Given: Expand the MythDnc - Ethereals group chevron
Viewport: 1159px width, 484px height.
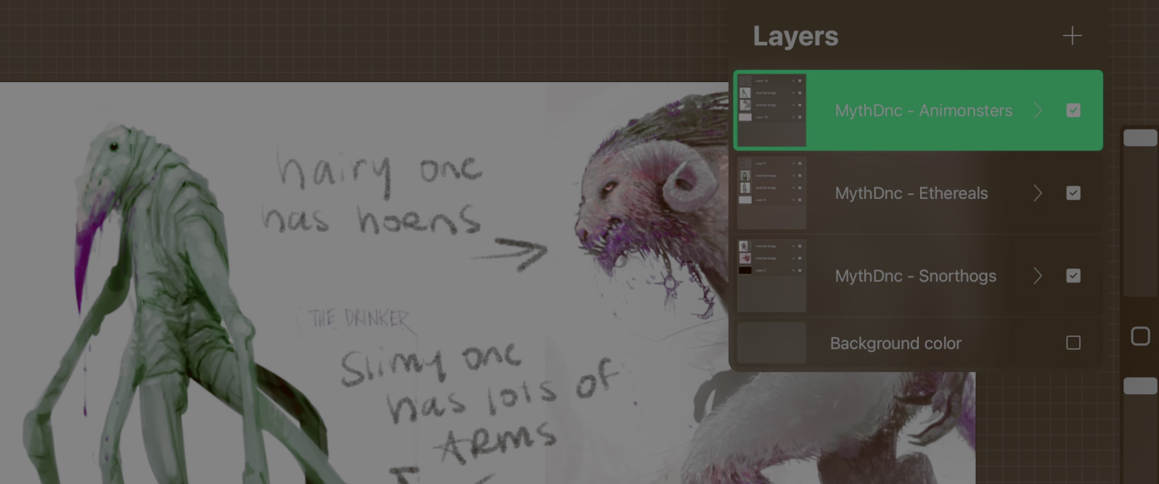Looking at the screenshot, I should 1038,193.
